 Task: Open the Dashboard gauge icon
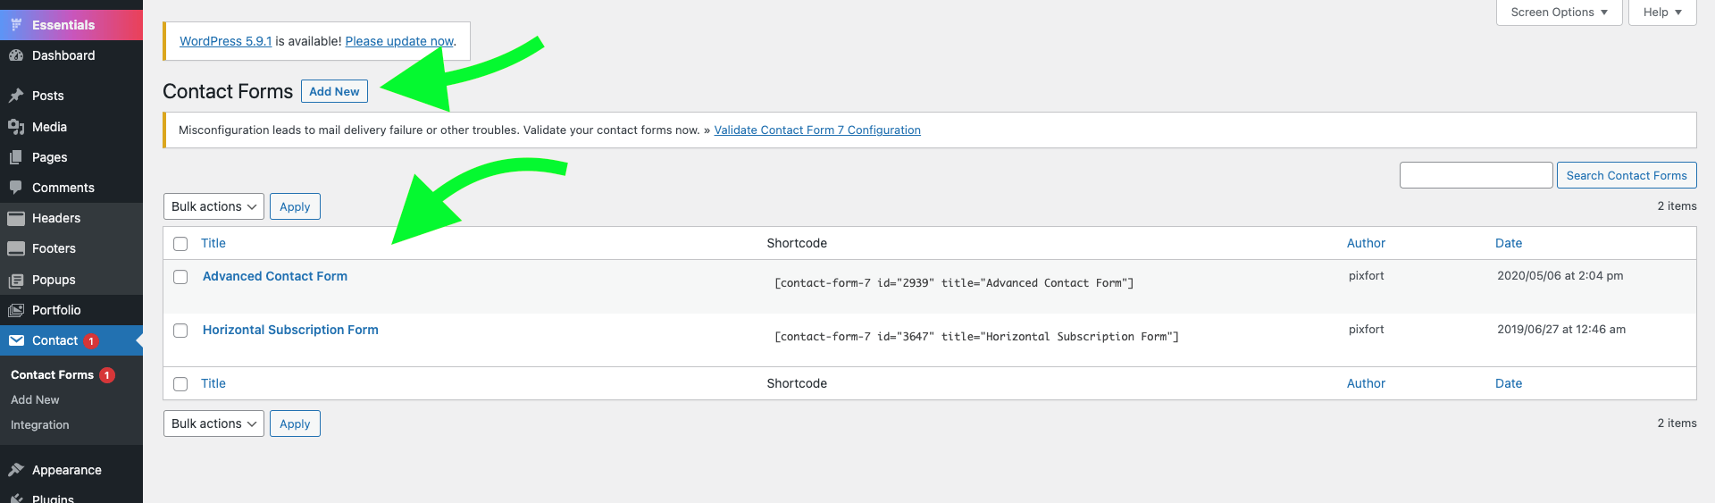tap(16, 55)
